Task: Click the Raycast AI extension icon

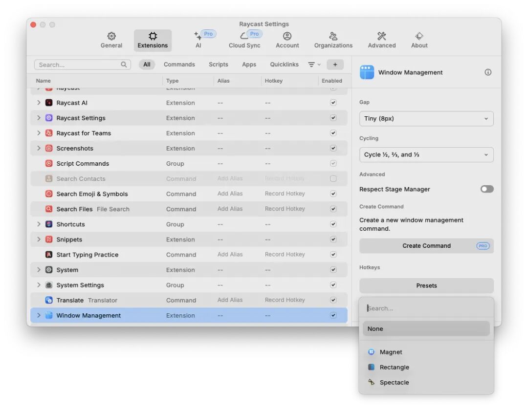Action: click(x=49, y=103)
